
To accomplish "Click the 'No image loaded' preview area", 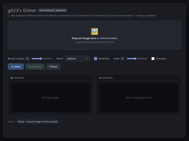I will (50, 97).
